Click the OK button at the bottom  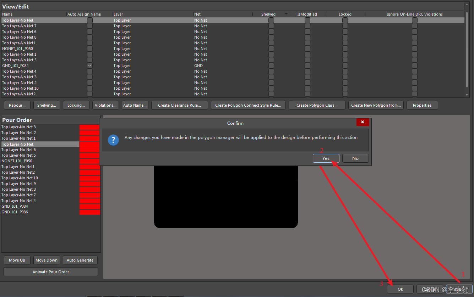coord(401,289)
